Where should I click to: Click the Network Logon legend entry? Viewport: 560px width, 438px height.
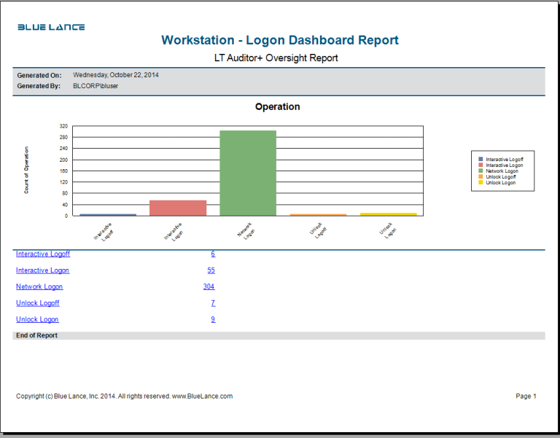pos(502,171)
